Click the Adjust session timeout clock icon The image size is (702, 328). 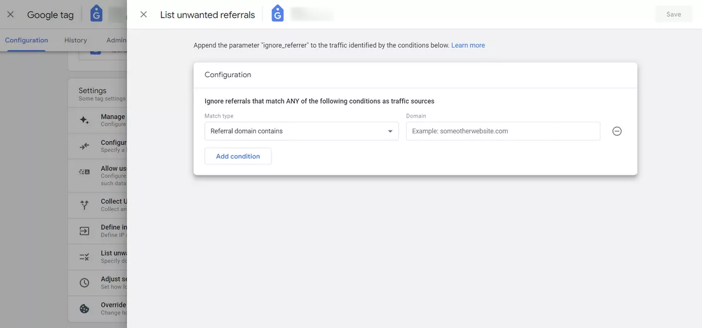pyautogui.click(x=84, y=282)
